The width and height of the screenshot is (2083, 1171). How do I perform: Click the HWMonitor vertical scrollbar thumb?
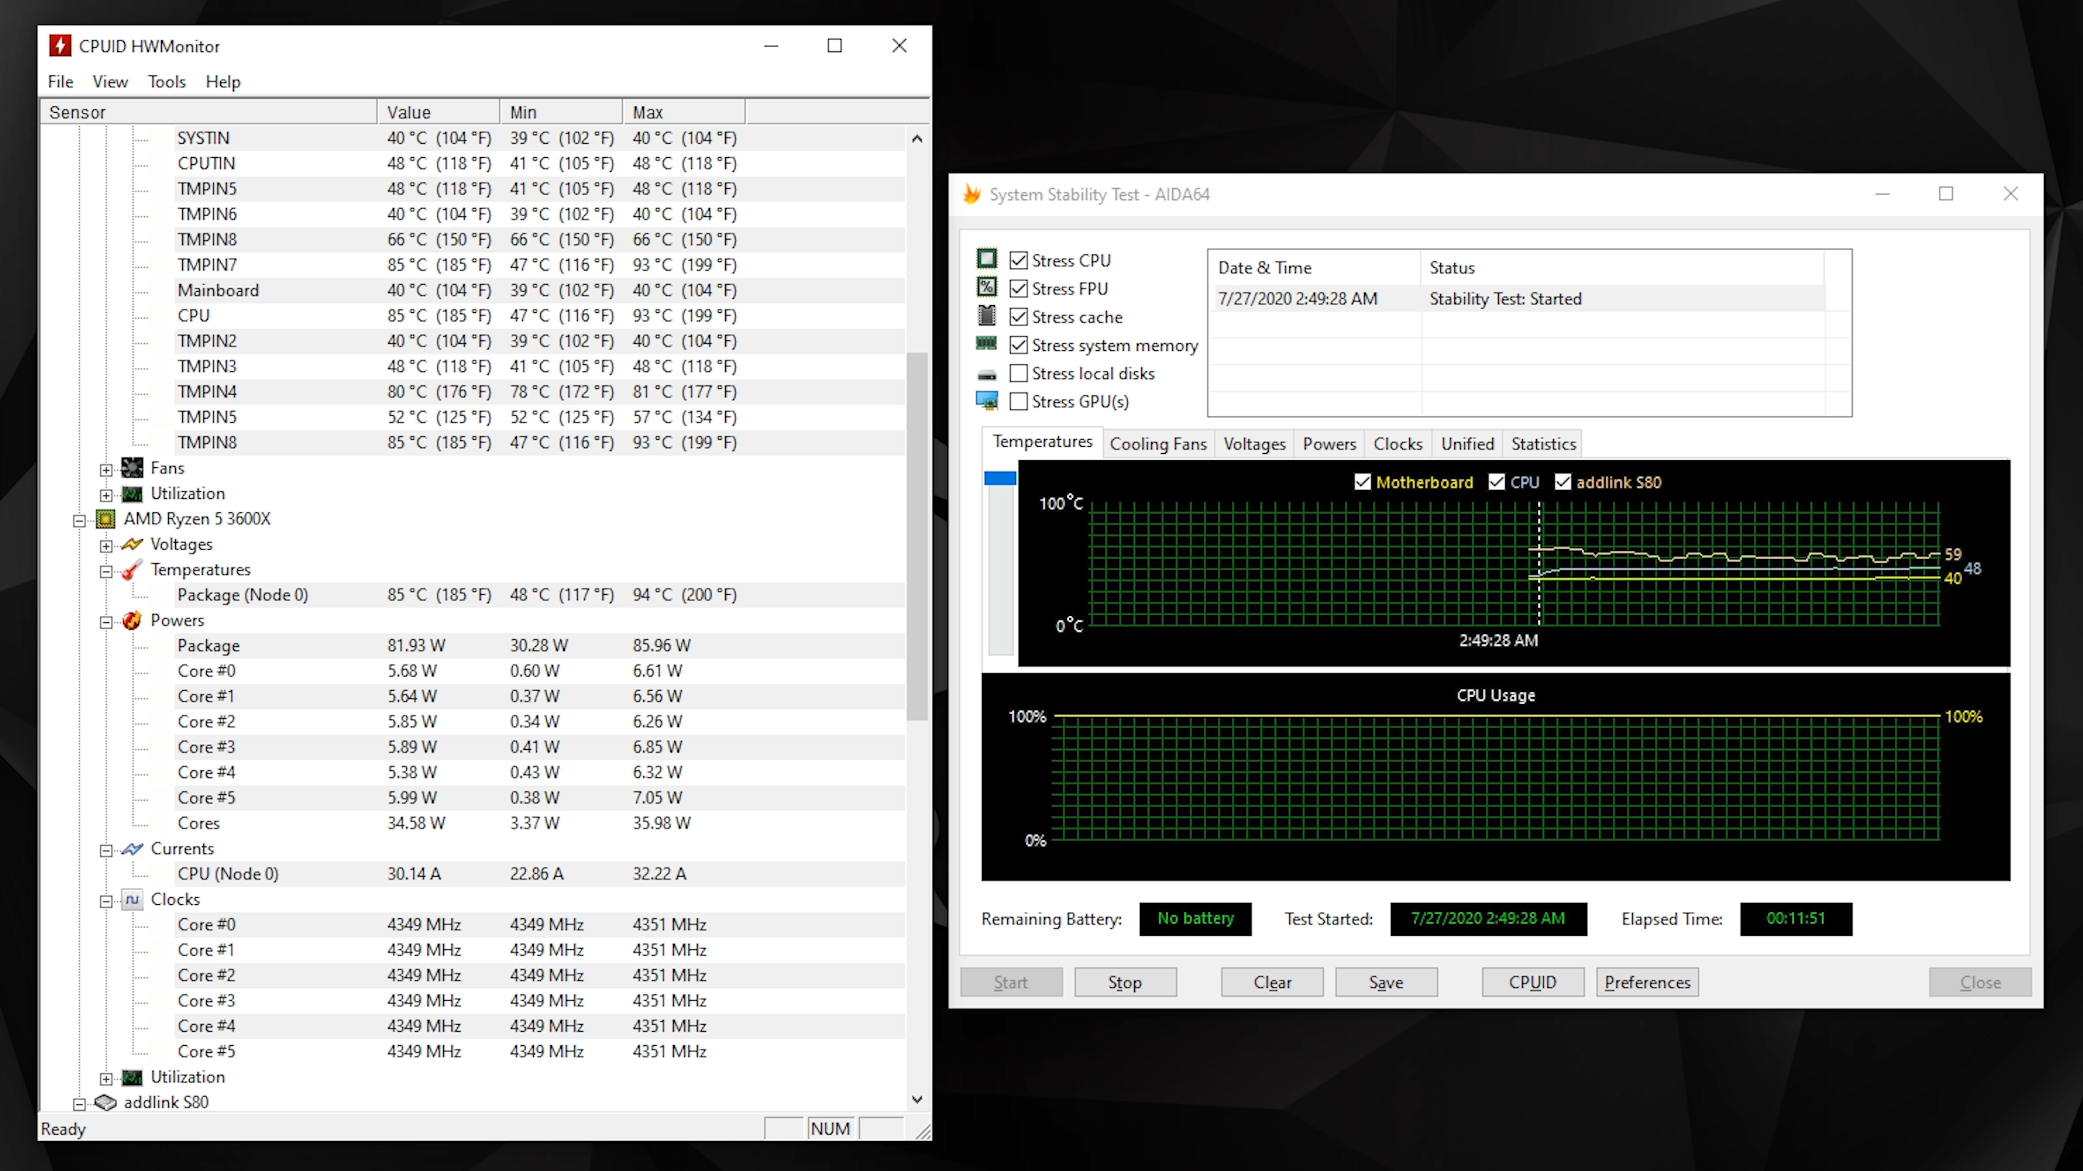click(x=917, y=536)
